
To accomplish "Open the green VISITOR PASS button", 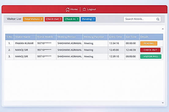I will 151,57.
